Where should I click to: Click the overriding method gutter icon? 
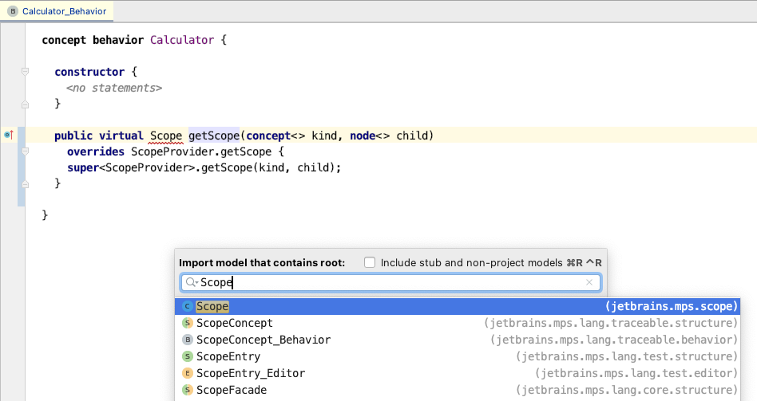[9, 136]
